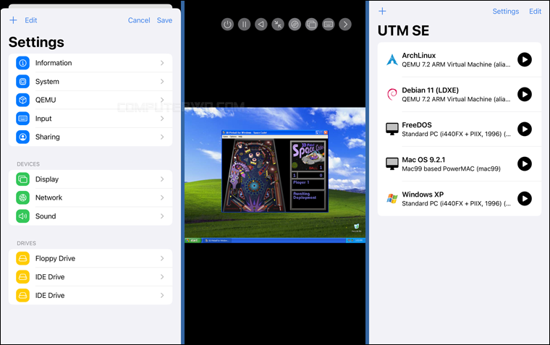This screenshot has width=550, height=345.
Task: Expand the Input row chevron
Action: [162, 119]
